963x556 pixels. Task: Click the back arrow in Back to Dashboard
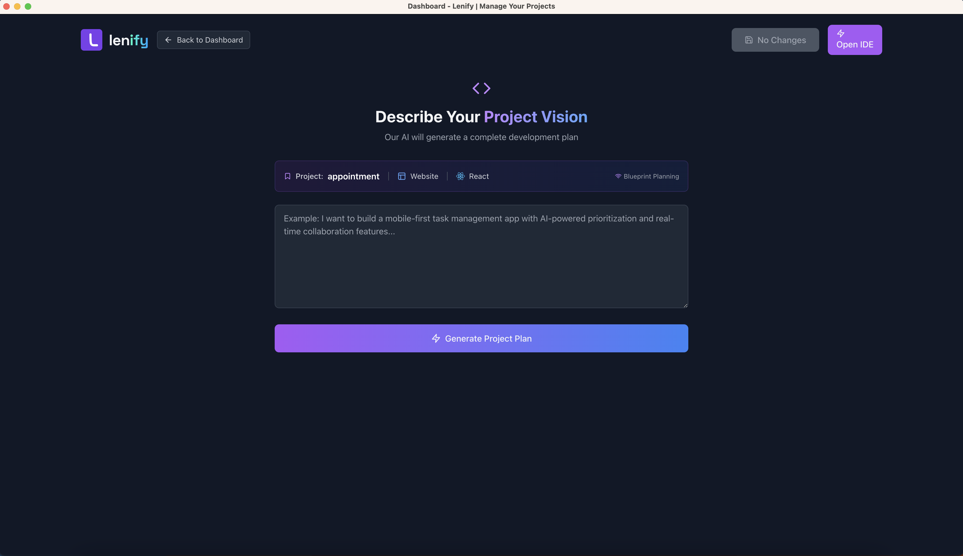click(x=168, y=40)
